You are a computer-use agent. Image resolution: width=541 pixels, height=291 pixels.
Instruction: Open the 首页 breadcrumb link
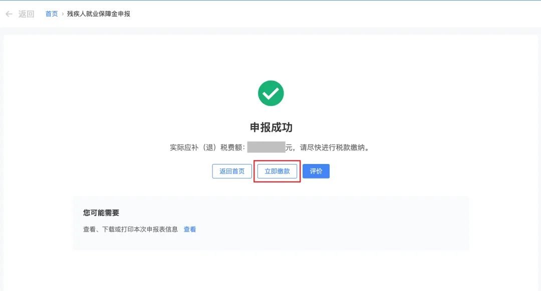(52, 14)
